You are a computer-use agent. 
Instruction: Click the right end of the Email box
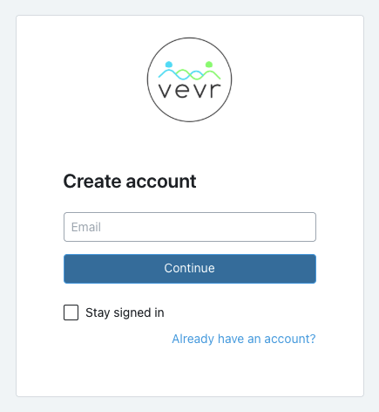308,227
